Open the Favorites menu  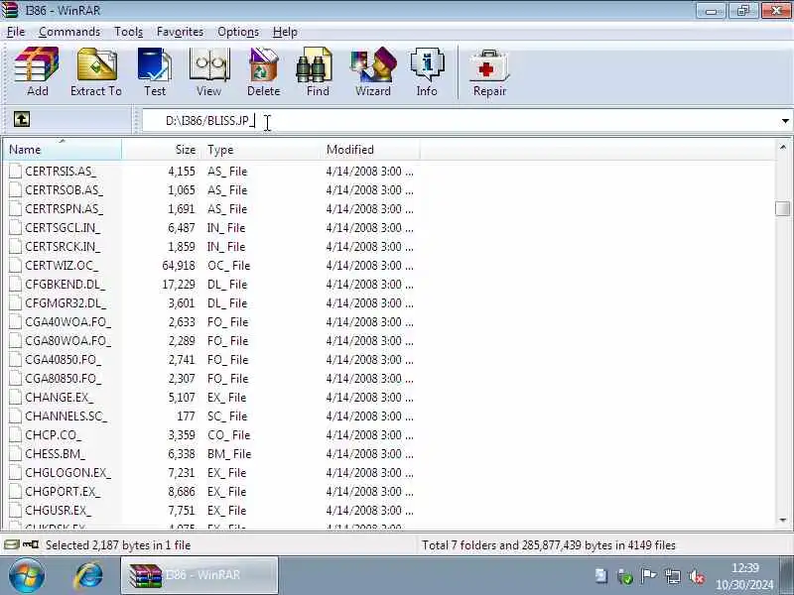(180, 32)
